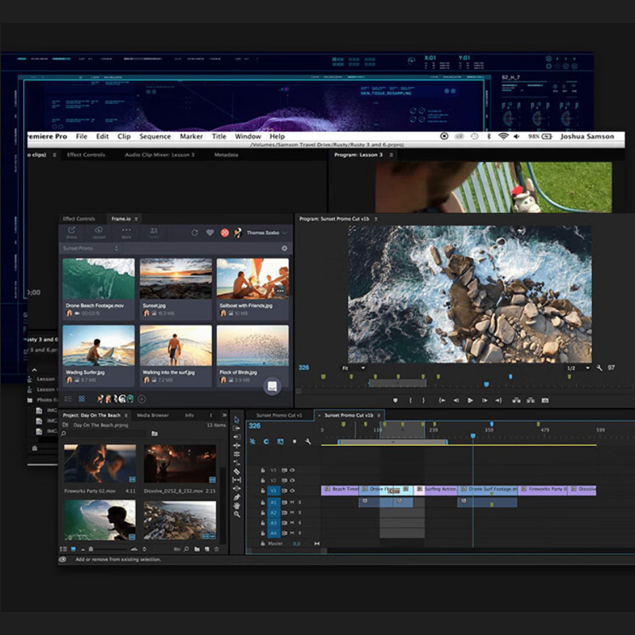Click the Export Frame camera icon
This screenshot has height=635, width=635.
click(x=545, y=400)
